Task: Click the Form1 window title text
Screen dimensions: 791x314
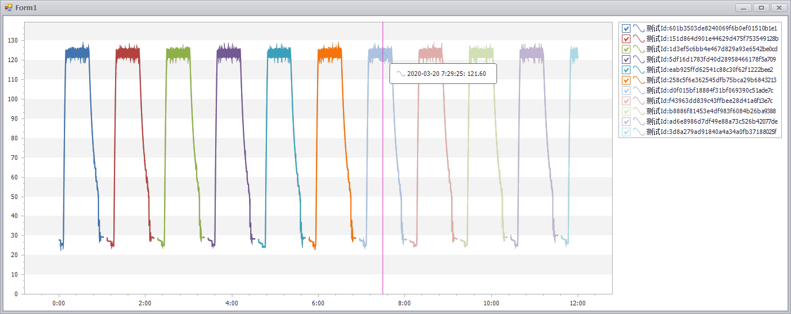Action: point(25,7)
